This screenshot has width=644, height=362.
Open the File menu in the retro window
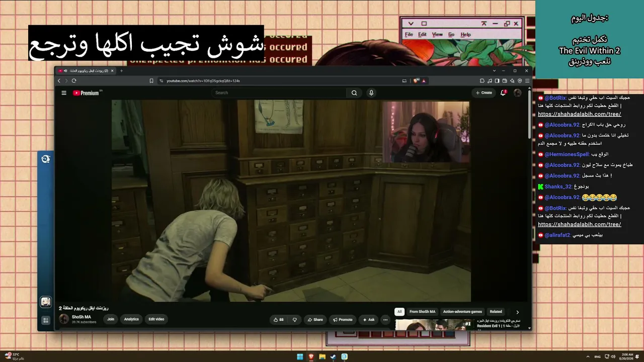coord(409,35)
